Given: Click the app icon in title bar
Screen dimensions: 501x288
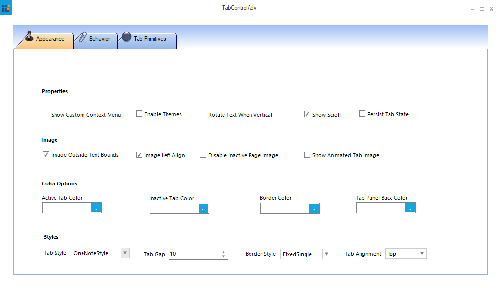Looking at the screenshot, I should click(6, 8).
